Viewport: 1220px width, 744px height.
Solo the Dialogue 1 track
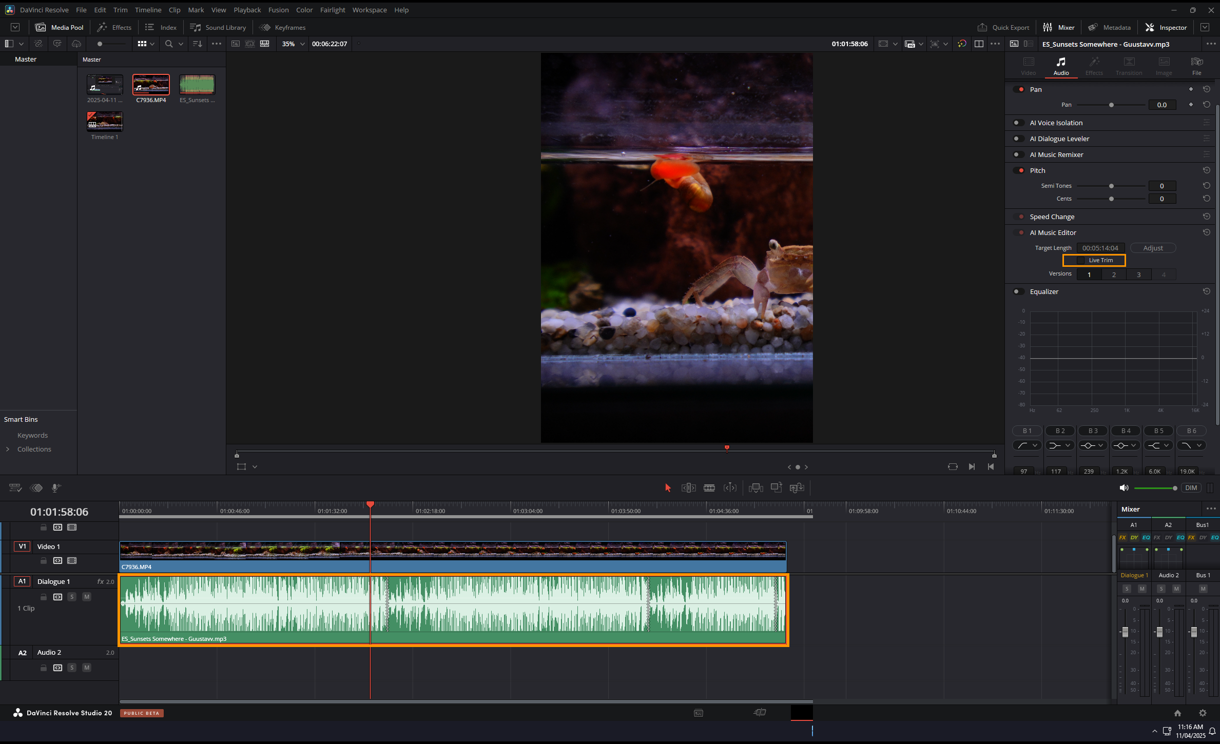(72, 597)
